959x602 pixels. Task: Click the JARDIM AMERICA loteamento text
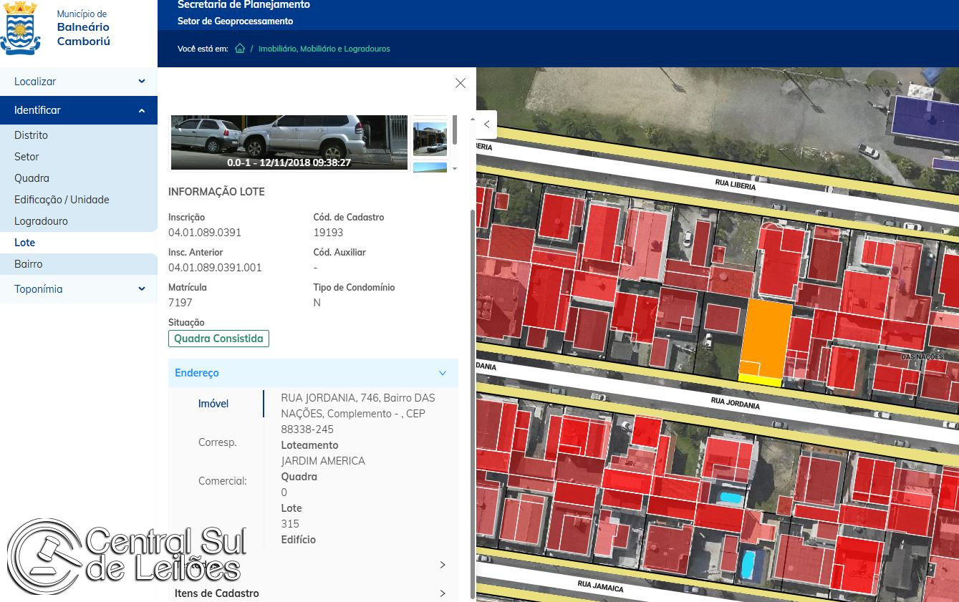coord(323,461)
